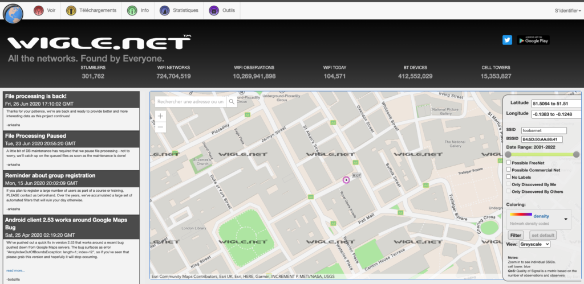Click the density gradient color swatch
Viewport: 584px width, 284px height.
tap(521, 215)
